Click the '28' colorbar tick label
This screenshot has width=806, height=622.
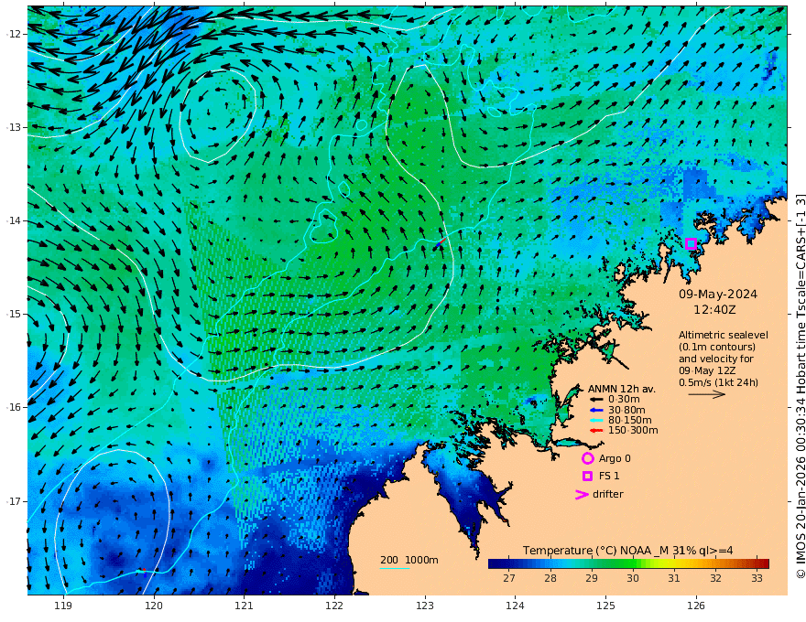click(550, 578)
